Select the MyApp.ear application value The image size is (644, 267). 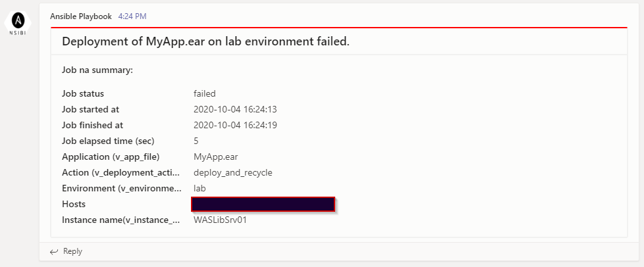217,157
